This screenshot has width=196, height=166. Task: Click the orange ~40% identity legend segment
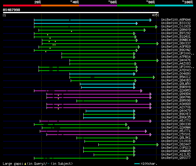click(60, 6)
